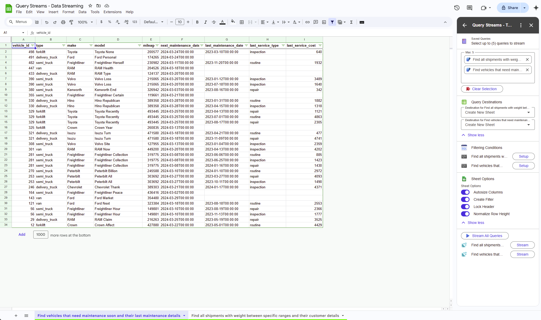Toggle Normalize Row Height off
The width and height of the screenshot is (541, 320).
(465, 214)
